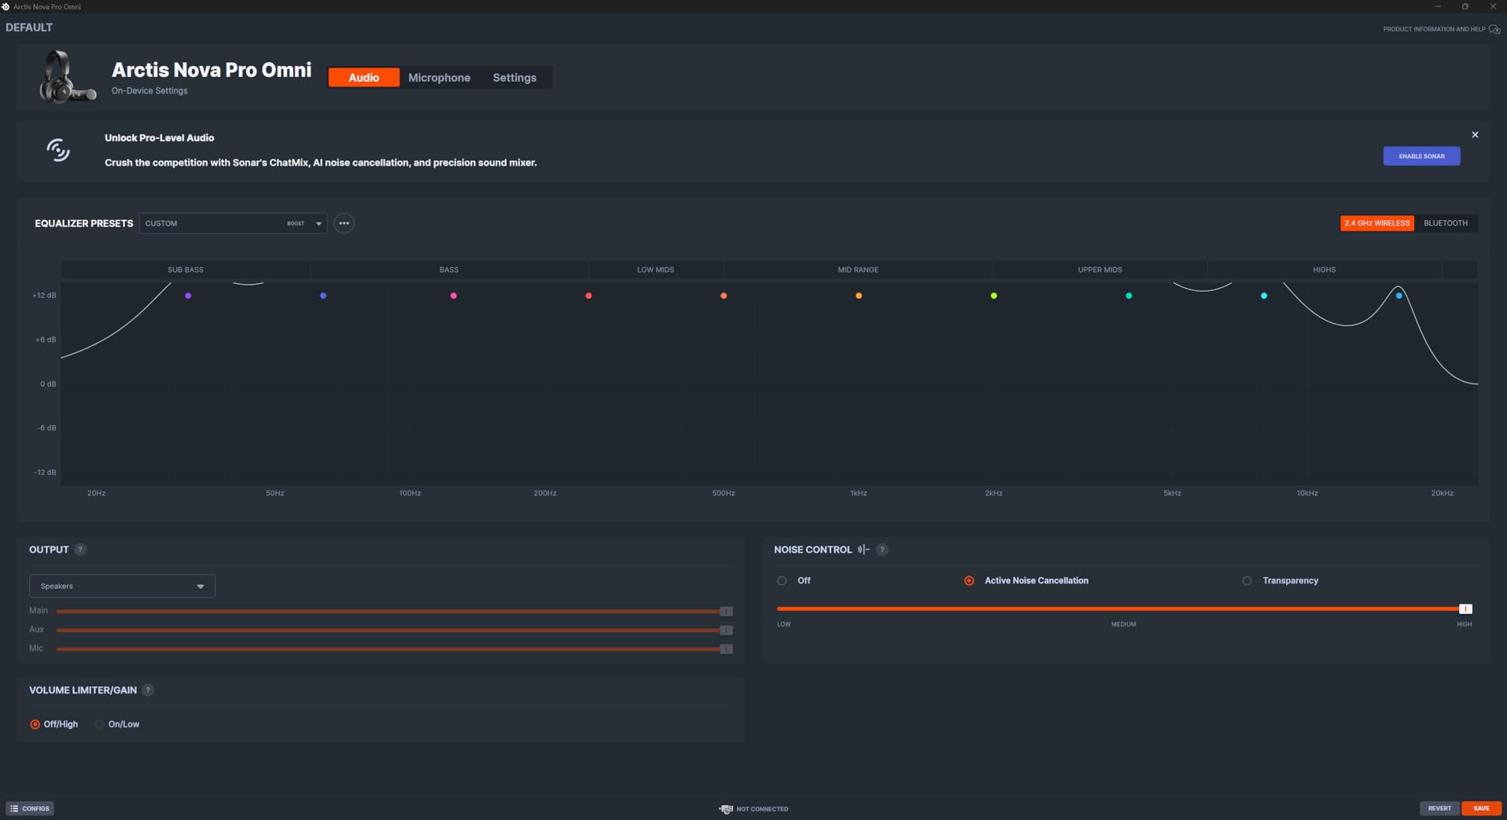The image size is (1507, 820).
Task: Click the Upper Mids band header
Action: (x=1100, y=270)
